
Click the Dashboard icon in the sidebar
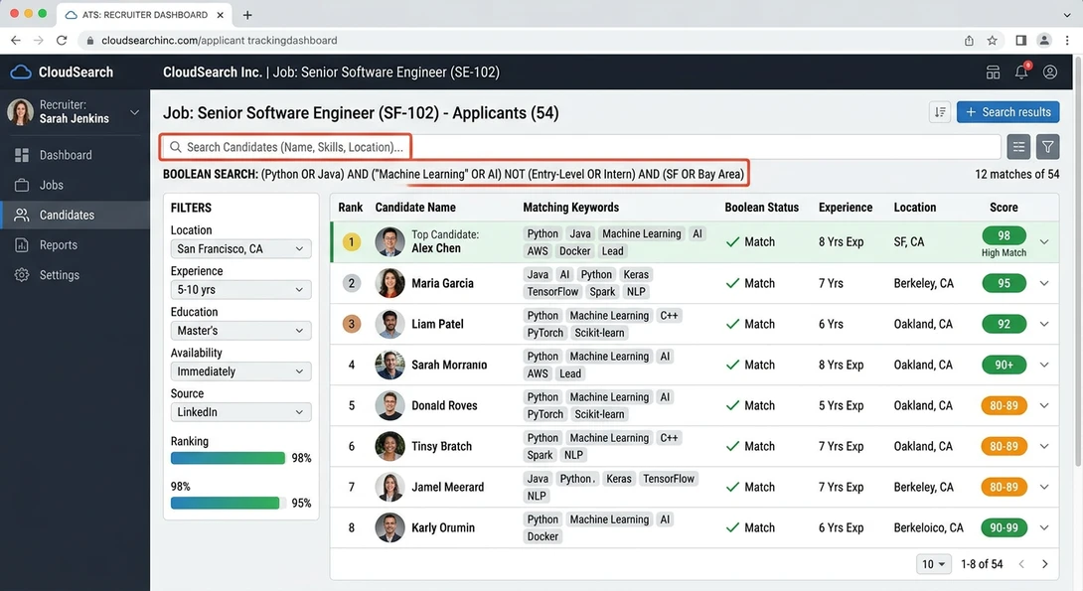22,155
